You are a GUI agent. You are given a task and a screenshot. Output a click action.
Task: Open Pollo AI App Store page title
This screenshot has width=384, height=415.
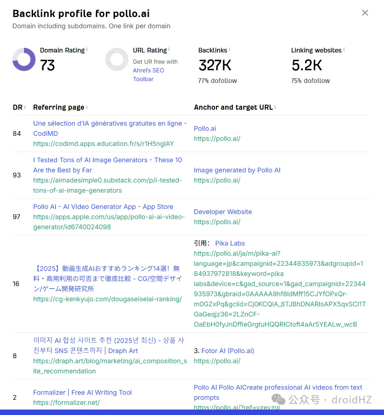click(103, 207)
